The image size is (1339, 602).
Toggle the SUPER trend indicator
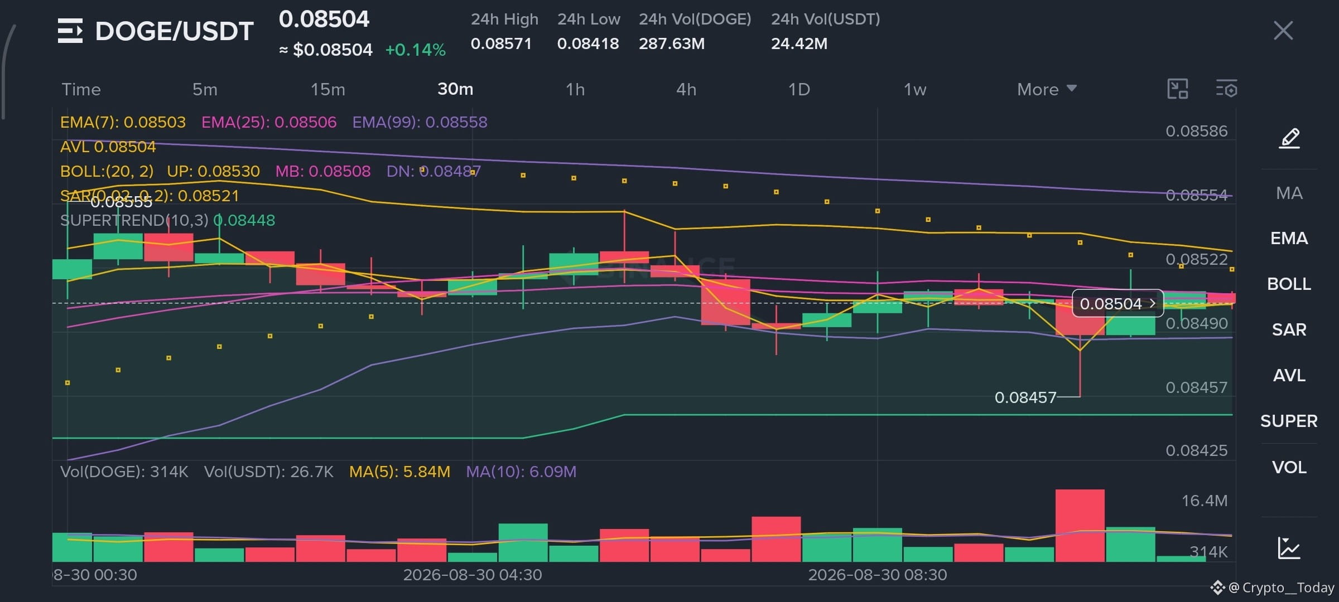[1289, 421]
